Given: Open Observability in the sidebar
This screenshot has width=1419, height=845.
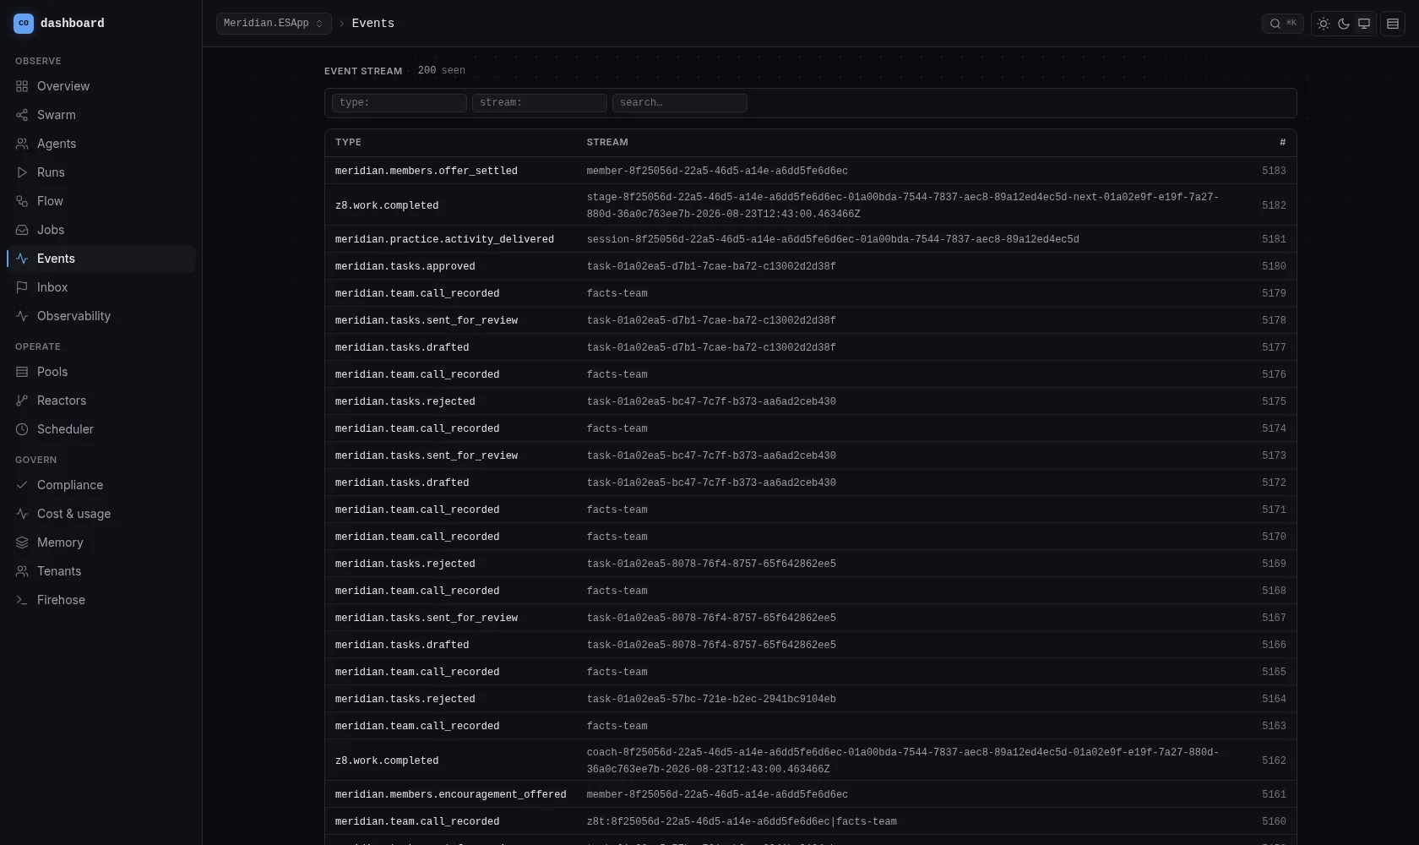Looking at the screenshot, I should tap(101, 316).
